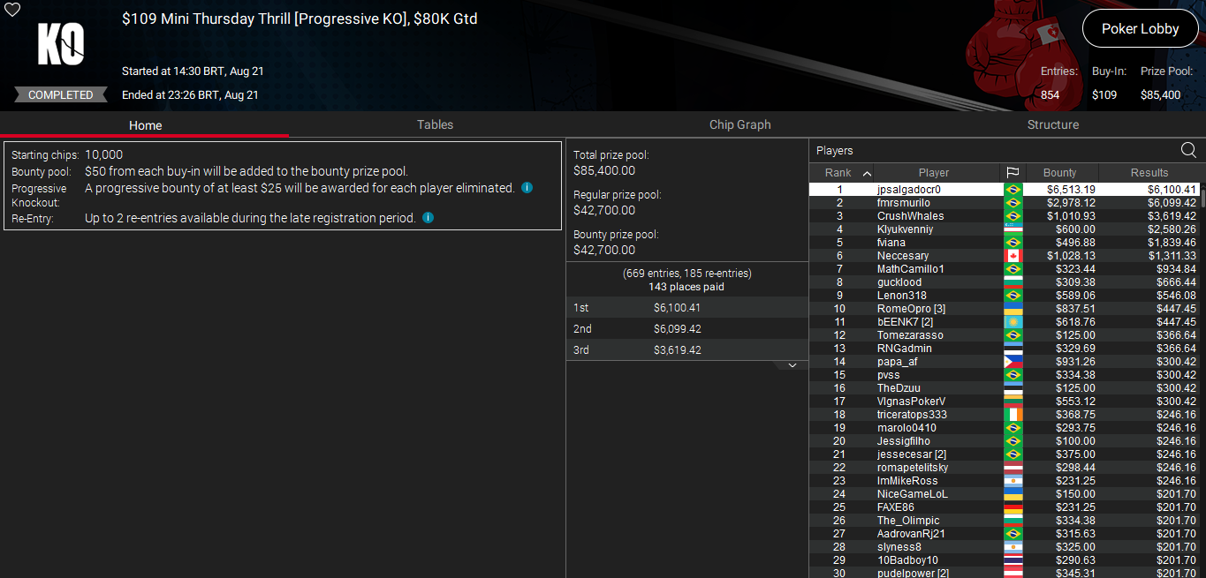
Task: Click the 3rd place payout row
Action: pos(687,349)
